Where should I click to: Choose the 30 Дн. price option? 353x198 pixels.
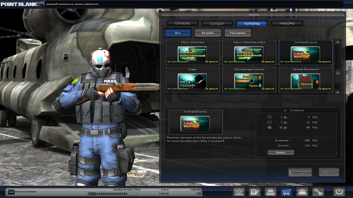click(270, 128)
